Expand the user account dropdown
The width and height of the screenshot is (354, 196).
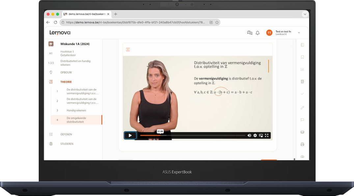299,33
